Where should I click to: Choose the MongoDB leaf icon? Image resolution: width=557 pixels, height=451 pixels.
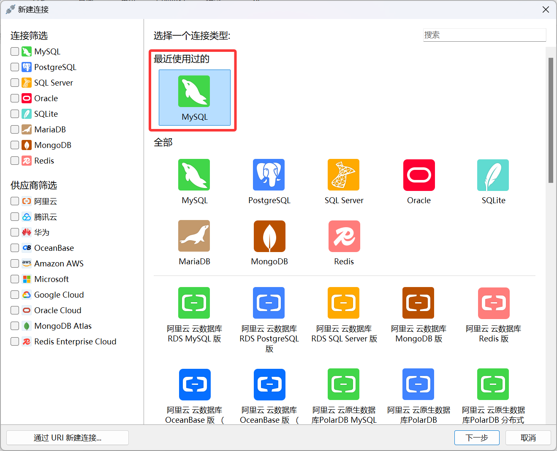pos(269,236)
